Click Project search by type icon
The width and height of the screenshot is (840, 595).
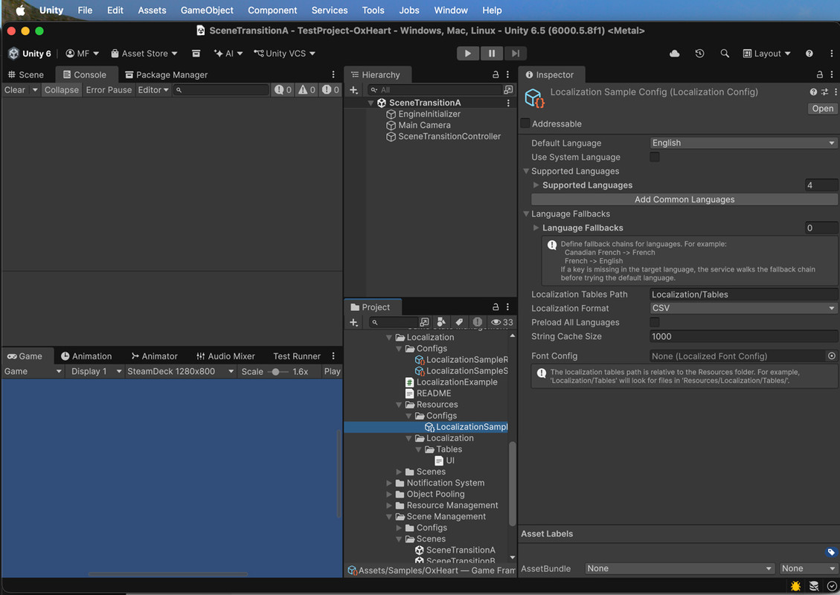(441, 322)
